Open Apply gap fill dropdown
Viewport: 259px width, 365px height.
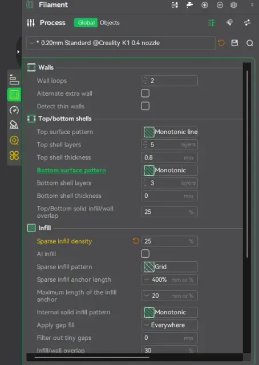(x=169, y=325)
